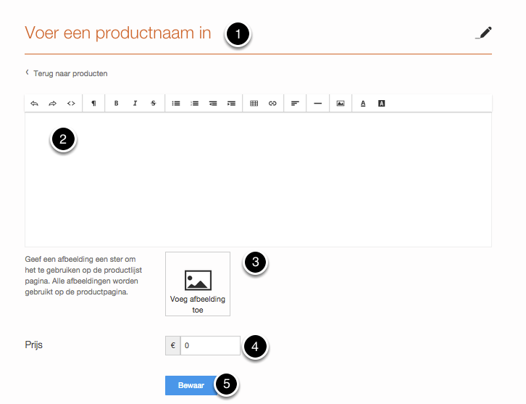The height and width of the screenshot is (404, 526).
Task: Open the paragraph format options
Action: coord(93,104)
